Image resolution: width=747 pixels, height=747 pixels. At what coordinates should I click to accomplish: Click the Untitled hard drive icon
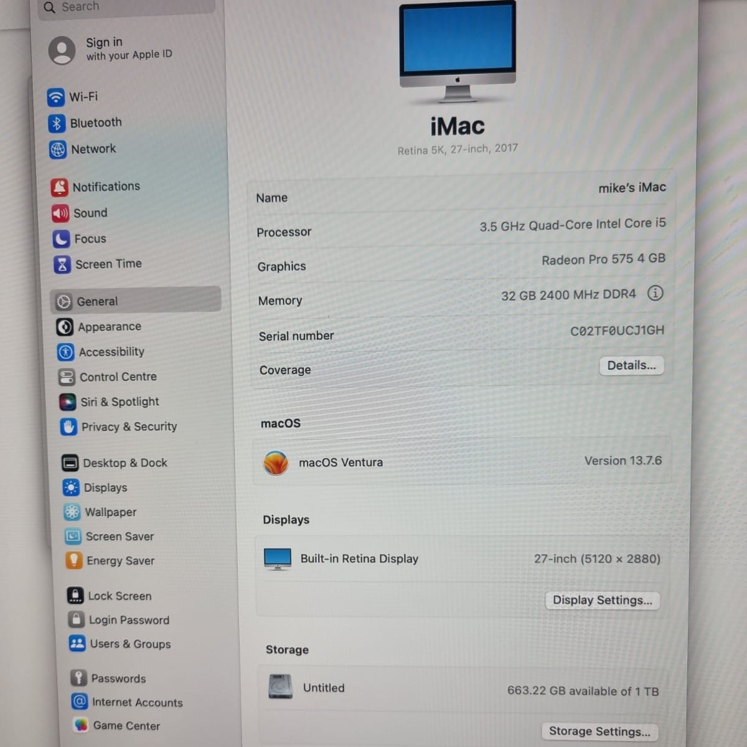coord(280,687)
